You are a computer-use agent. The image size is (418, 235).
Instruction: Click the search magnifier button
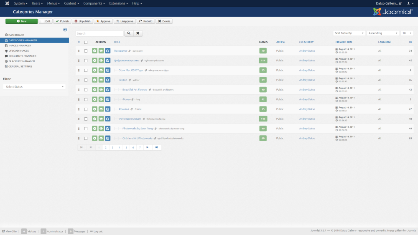pyautogui.click(x=129, y=33)
